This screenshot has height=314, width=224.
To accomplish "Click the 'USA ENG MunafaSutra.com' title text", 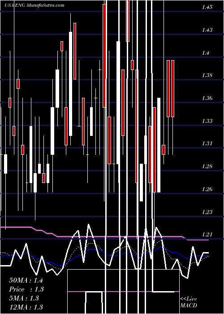I will pyautogui.click(x=34, y=5).
